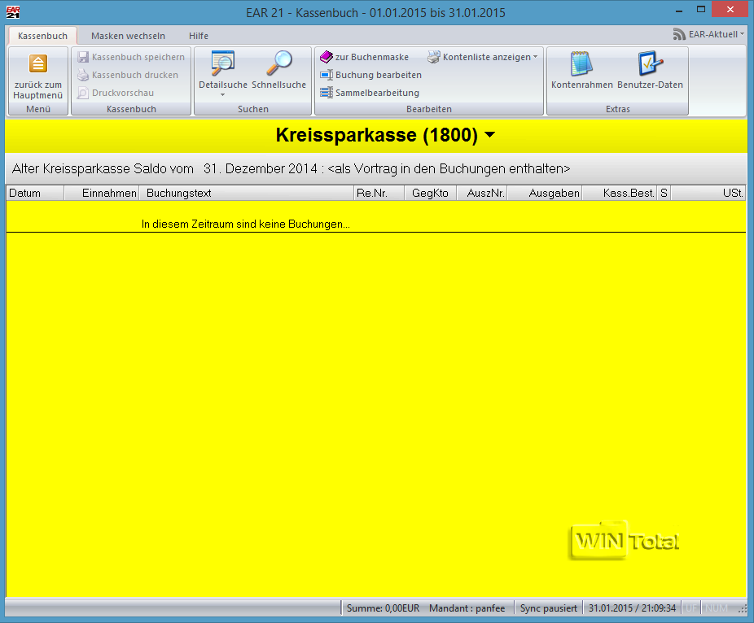Click the Kassenbuch drucken label
The height and width of the screenshot is (623, 754).
click(135, 75)
